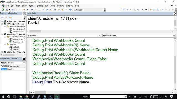Viewport: 177px width, 99px height.
Task: Toggle Breakpoint using the hand icon
Action: click(150, 10)
